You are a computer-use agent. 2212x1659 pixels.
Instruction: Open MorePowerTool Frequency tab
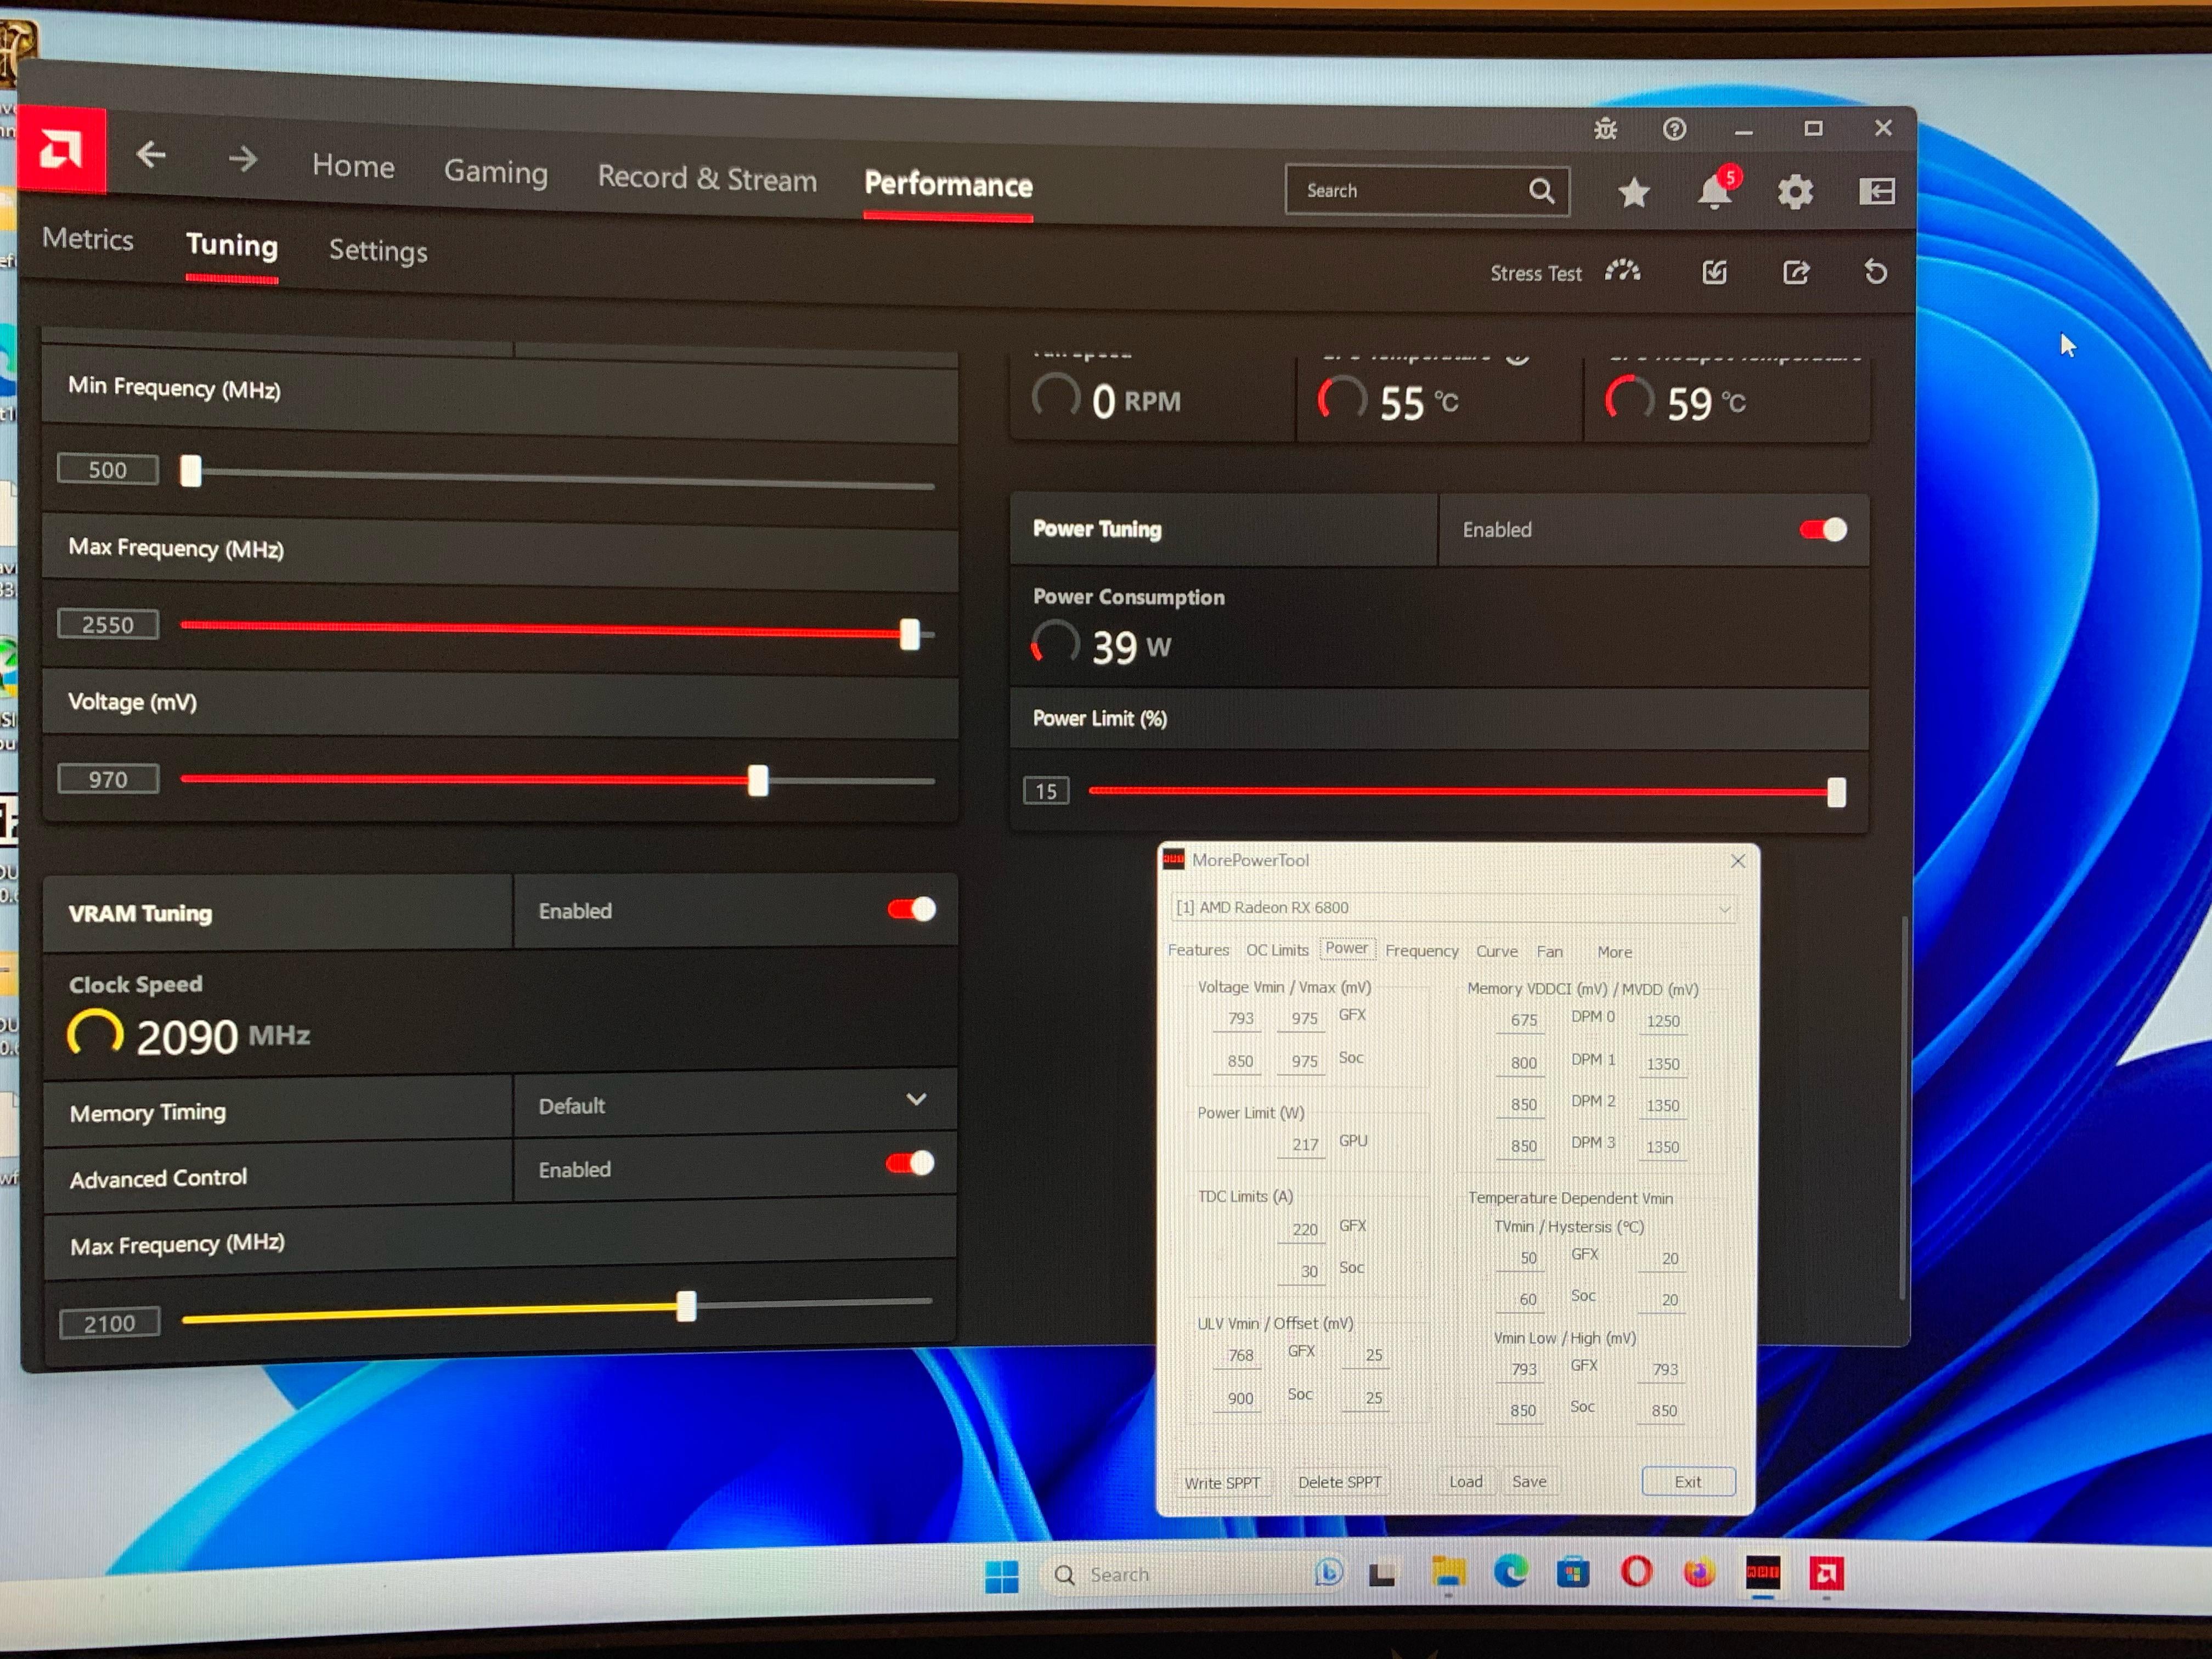pyautogui.click(x=1421, y=951)
